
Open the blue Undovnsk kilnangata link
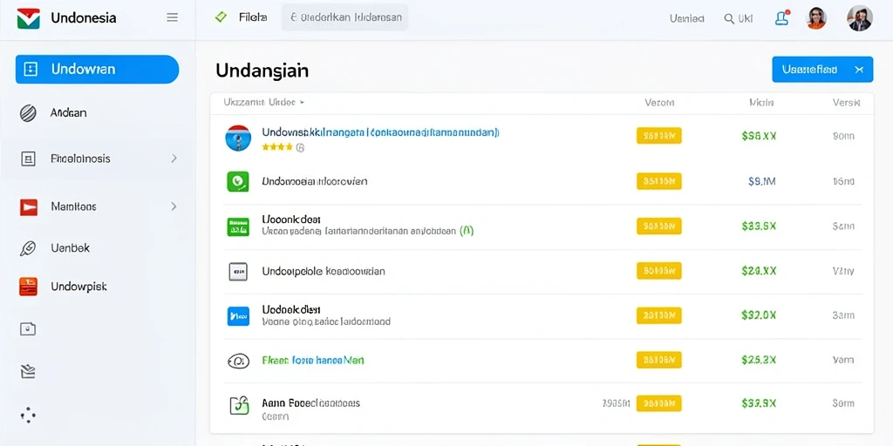coord(380,132)
